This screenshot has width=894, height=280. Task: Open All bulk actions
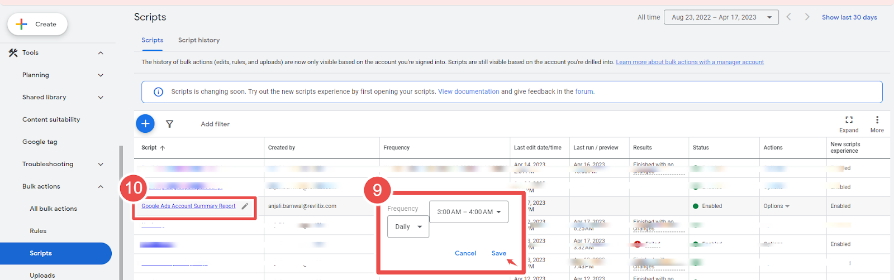click(x=53, y=209)
